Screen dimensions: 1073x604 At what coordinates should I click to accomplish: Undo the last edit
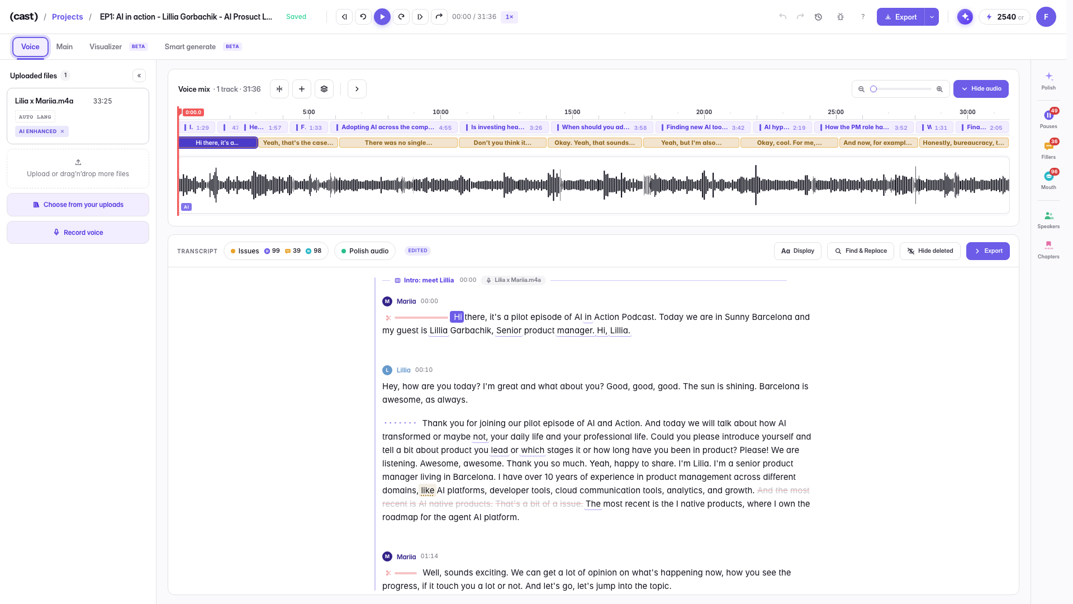pos(782,17)
